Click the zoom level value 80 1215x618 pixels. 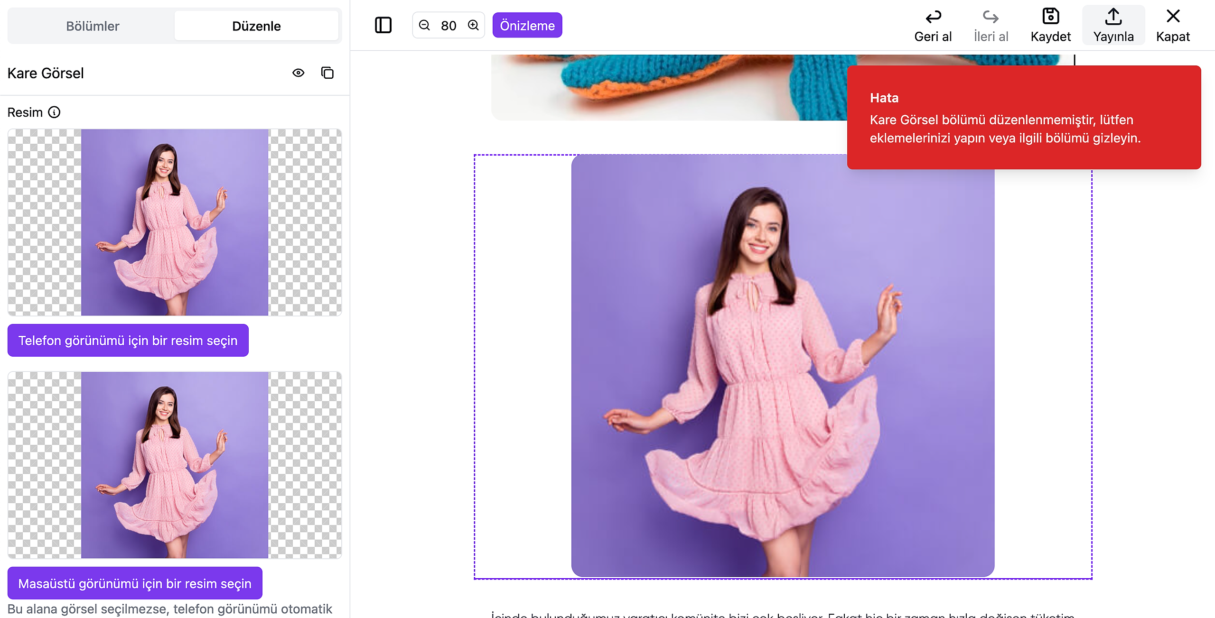449,26
